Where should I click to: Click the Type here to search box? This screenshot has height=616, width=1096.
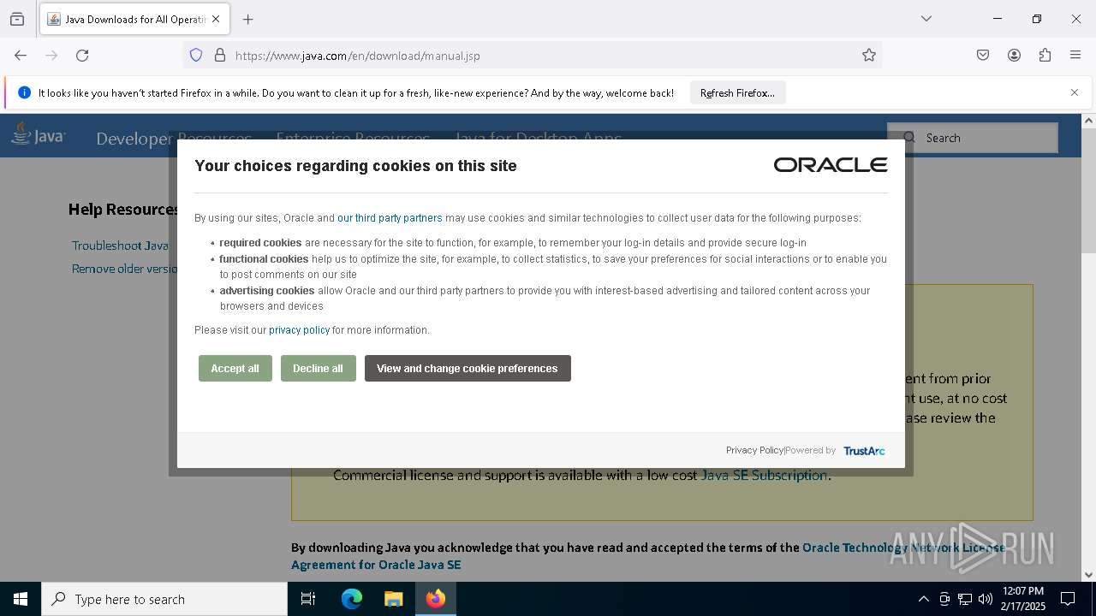click(x=164, y=599)
